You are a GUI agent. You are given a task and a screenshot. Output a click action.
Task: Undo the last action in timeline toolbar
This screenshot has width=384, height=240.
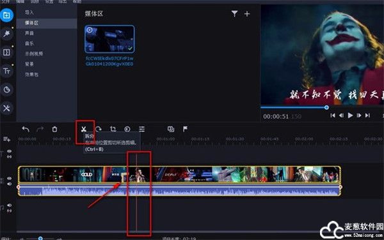click(x=26, y=129)
